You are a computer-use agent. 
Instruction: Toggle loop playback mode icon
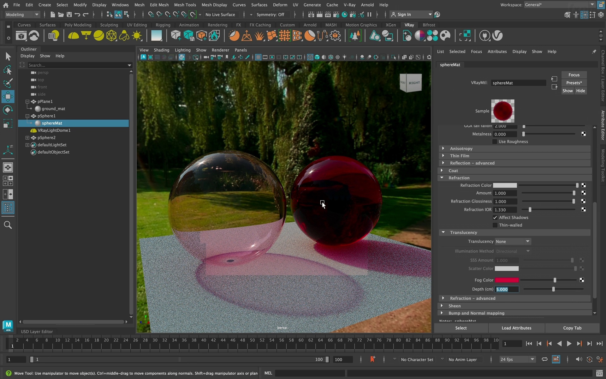[x=544, y=359]
